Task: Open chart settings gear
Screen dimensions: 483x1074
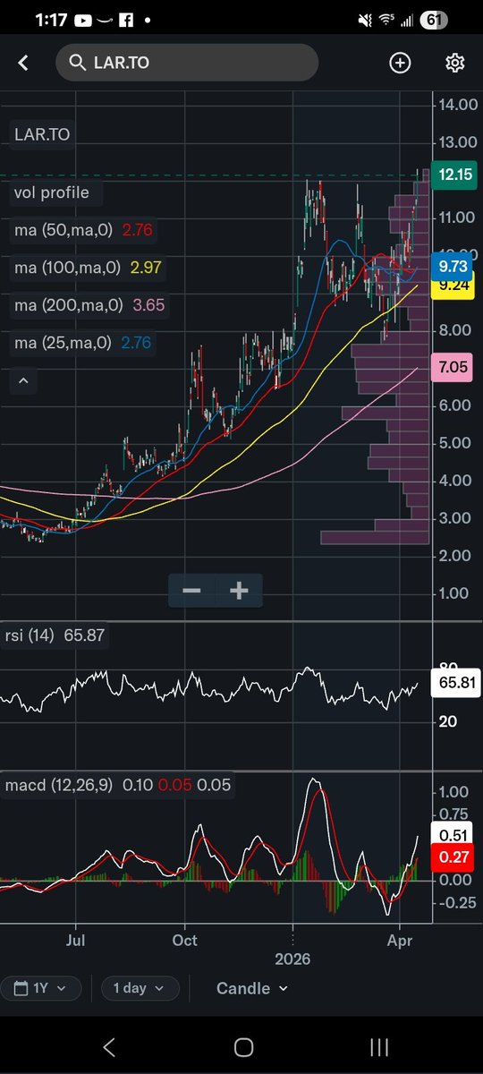Action: point(455,63)
